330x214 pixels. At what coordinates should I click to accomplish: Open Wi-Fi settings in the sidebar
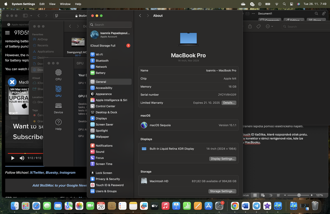pyautogui.click(x=99, y=54)
